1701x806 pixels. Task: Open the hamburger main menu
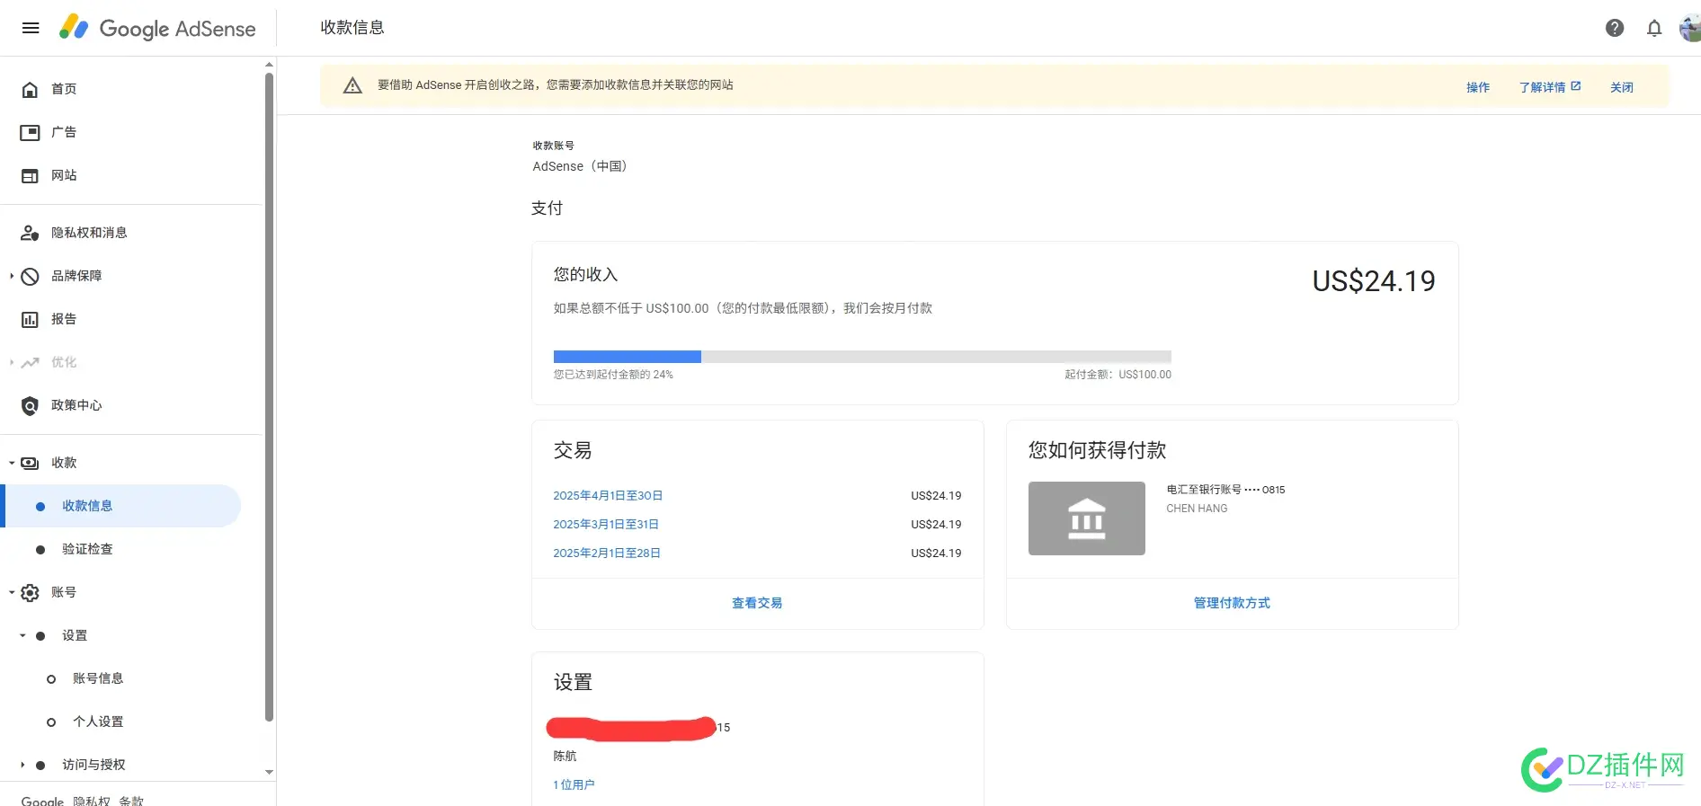31,28
